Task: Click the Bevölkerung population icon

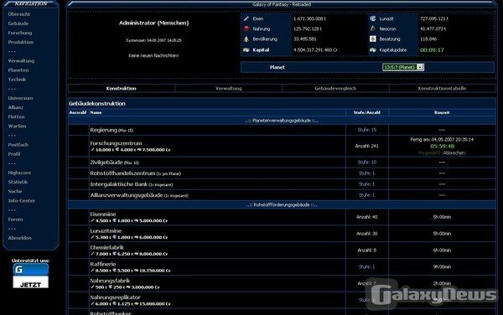Action: (246, 39)
